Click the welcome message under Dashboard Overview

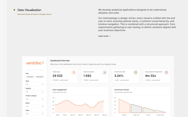83,64
